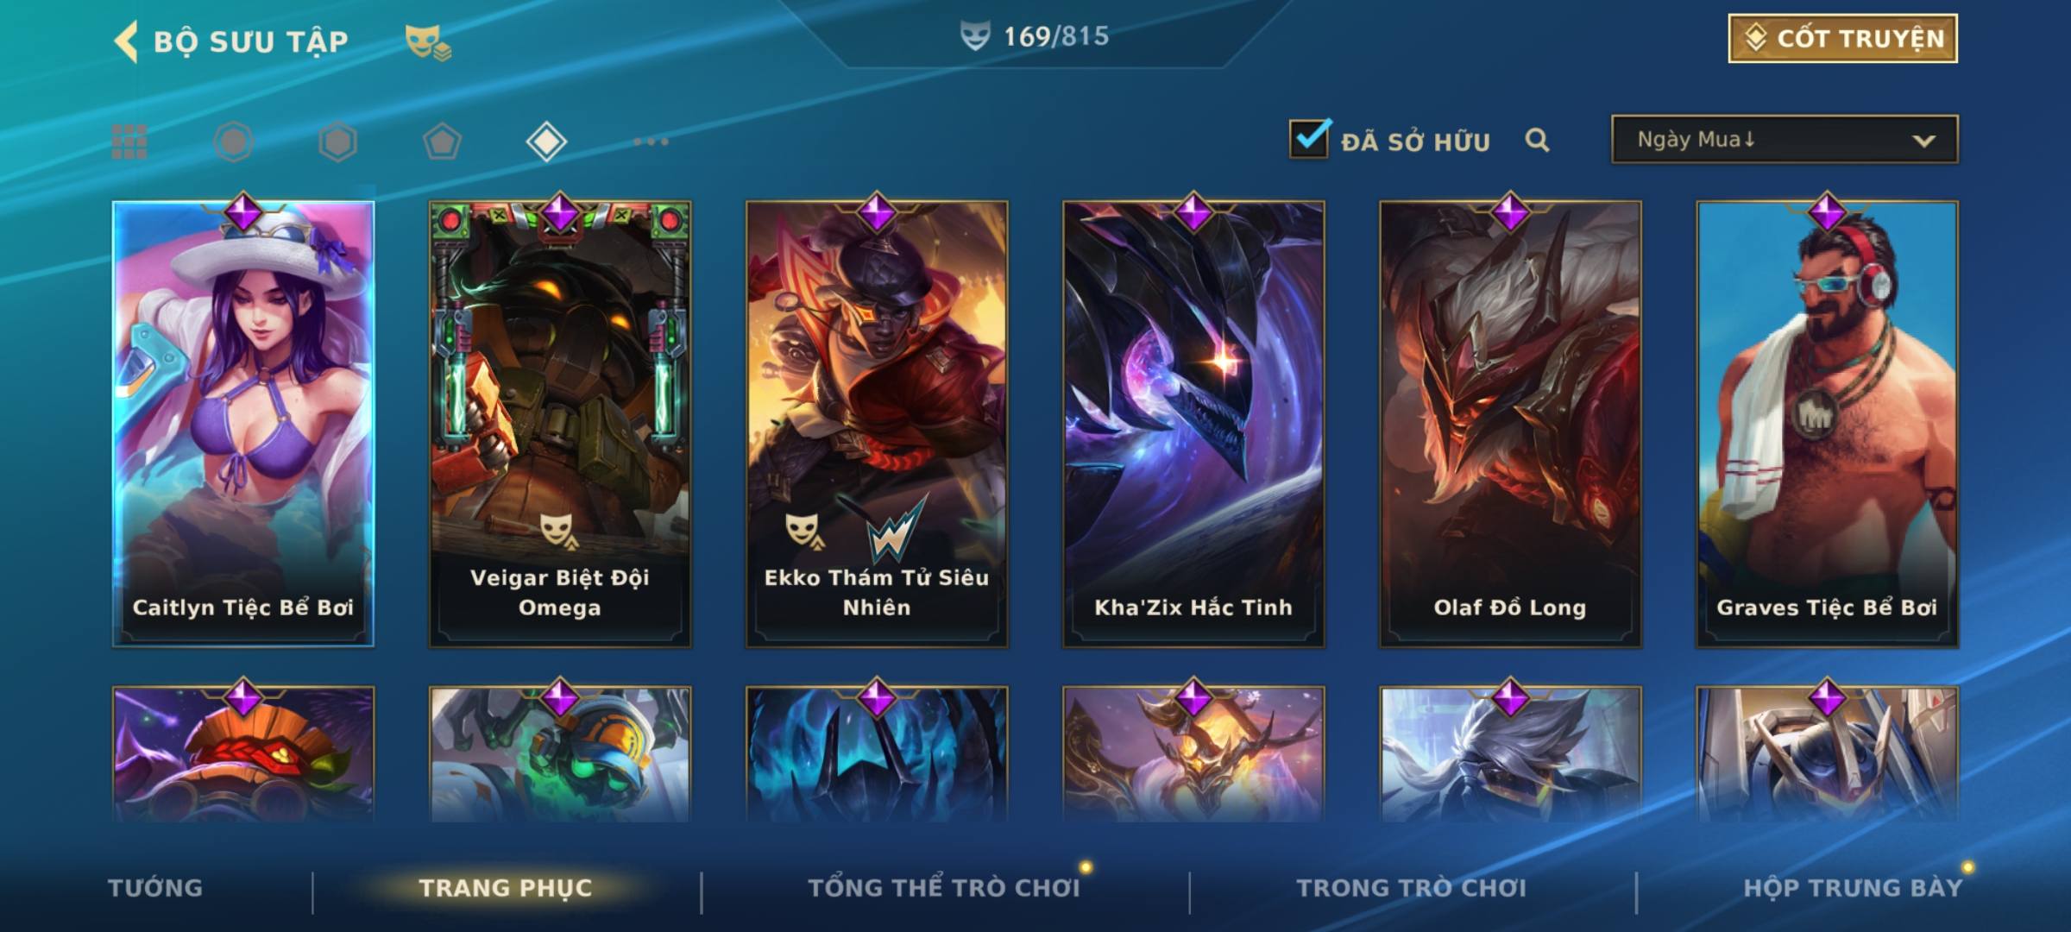Select the all-skins grid filter icon
The height and width of the screenshot is (932, 2071).
(129, 142)
